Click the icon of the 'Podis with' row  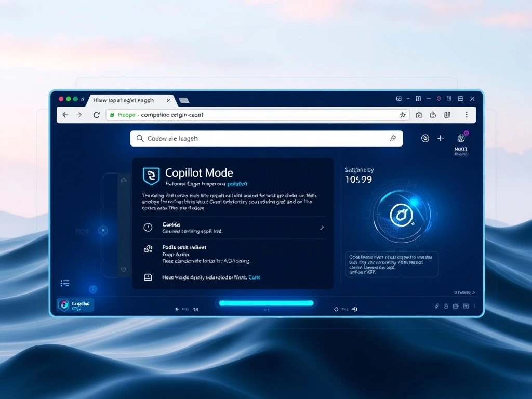(148, 249)
